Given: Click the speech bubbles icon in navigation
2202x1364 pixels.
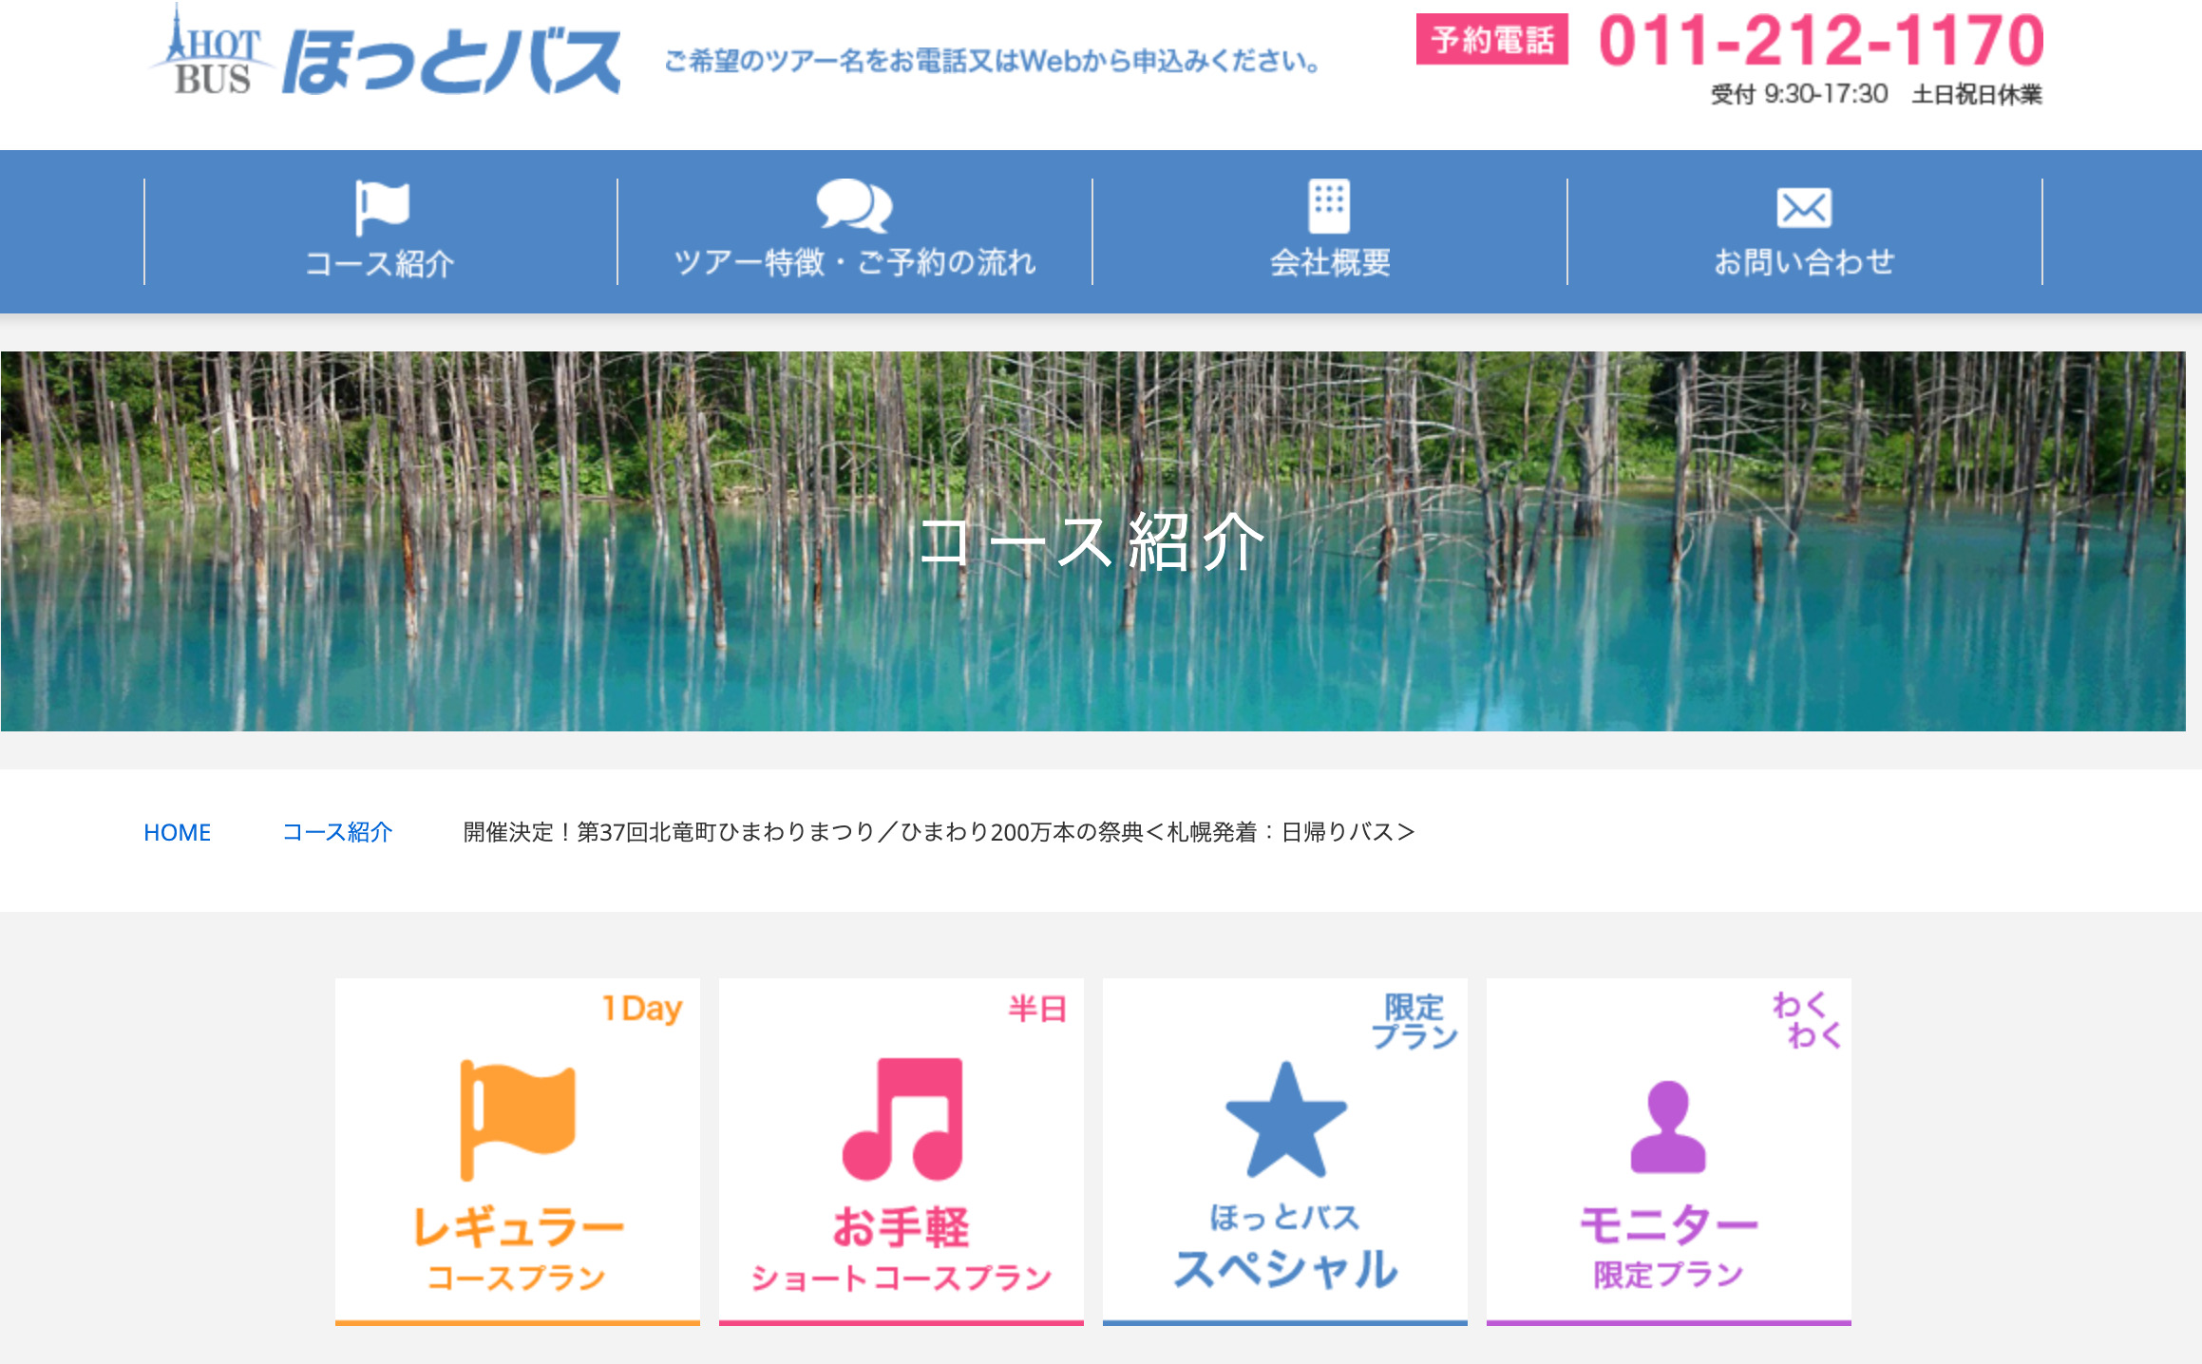Looking at the screenshot, I should 854,205.
